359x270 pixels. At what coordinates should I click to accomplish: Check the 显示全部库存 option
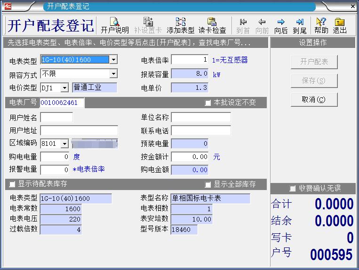tap(208, 184)
